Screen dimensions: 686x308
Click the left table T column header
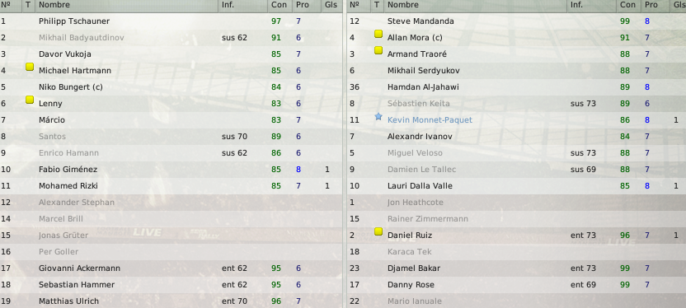point(28,5)
